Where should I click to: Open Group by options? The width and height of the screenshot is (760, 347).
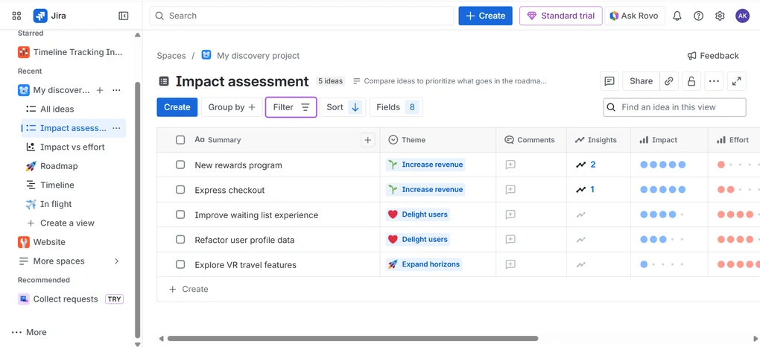(x=232, y=107)
